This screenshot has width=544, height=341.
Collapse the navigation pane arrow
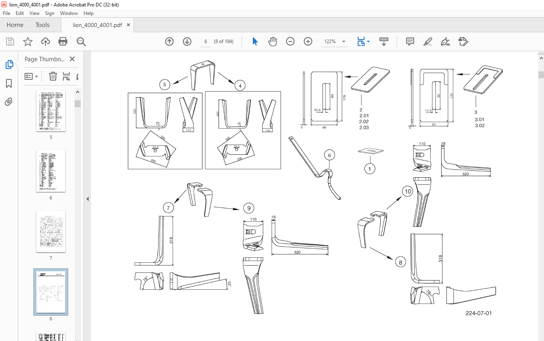coord(87,199)
